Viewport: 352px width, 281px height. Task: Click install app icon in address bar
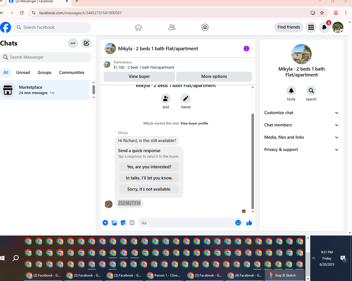coord(313,13)
